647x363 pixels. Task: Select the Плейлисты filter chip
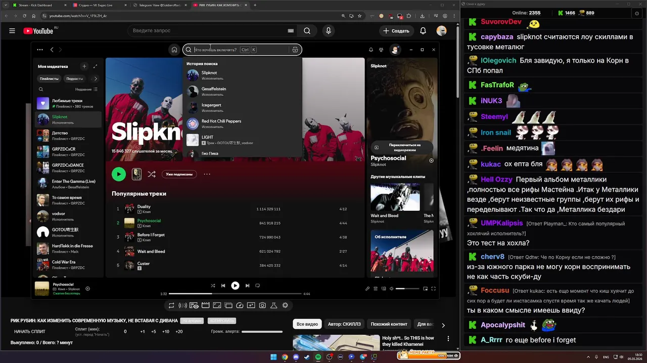point(49,79)
